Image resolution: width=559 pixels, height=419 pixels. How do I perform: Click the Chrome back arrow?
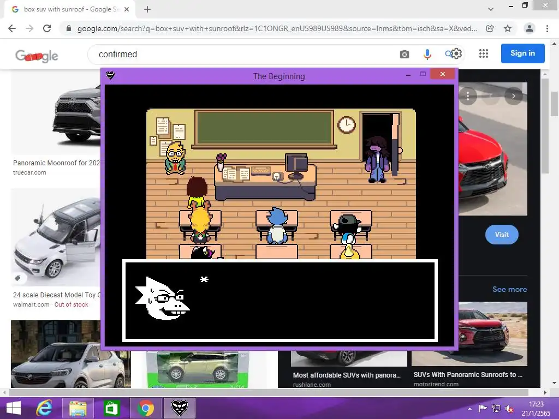pyautogui.click(x=12, y=28)
